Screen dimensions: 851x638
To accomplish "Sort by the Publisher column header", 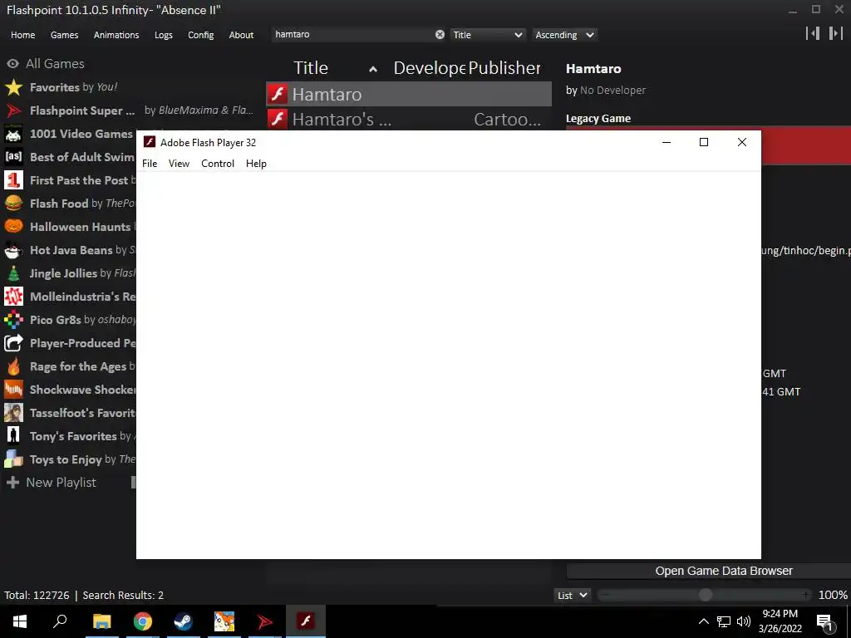I will (x=504, y=68).
